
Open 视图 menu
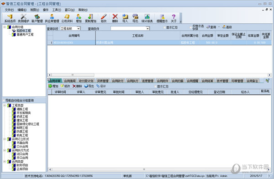(x=35, y=10)
